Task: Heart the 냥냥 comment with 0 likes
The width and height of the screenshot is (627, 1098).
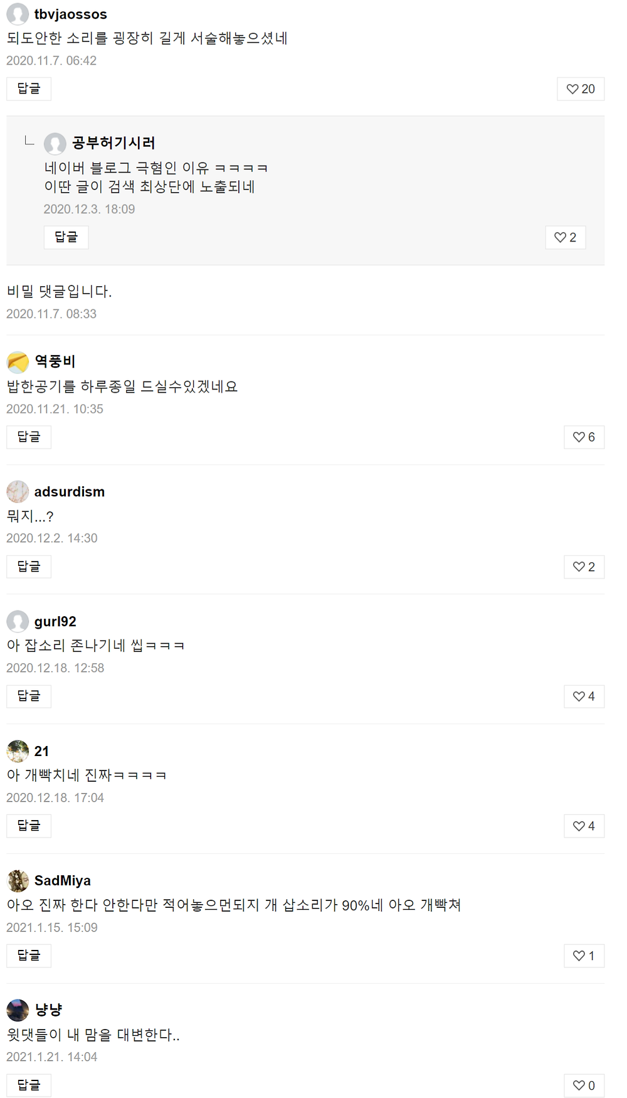Action: click(584, 1085)
